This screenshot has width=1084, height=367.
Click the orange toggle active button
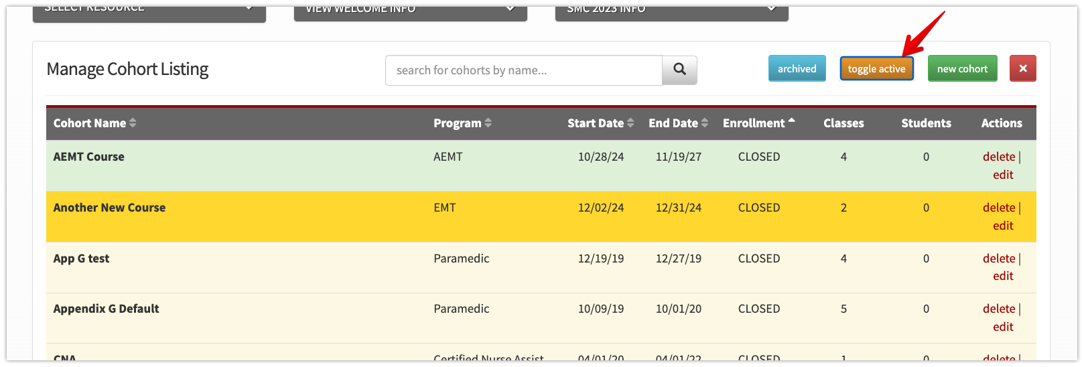[876, 68]
